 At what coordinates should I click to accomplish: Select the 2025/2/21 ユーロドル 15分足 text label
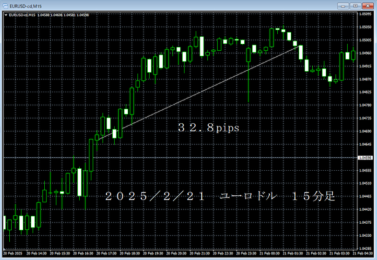click(x=219, y=196)
